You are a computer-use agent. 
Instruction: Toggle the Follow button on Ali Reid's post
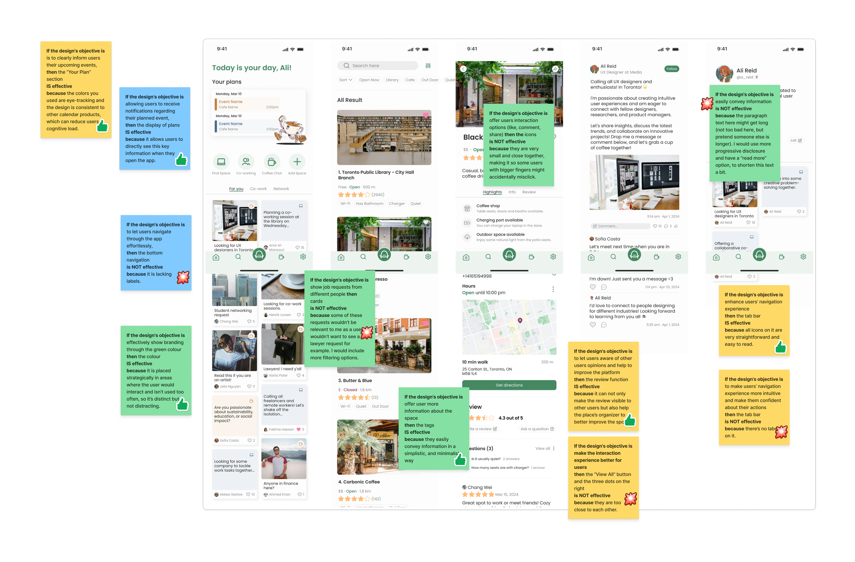click(x=671, y=69)
